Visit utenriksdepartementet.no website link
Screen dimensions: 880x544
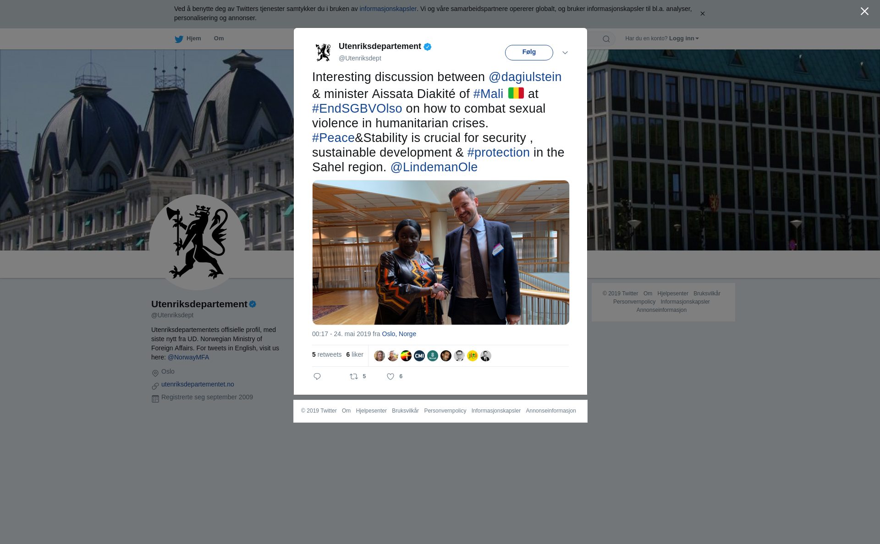[198, 384]
